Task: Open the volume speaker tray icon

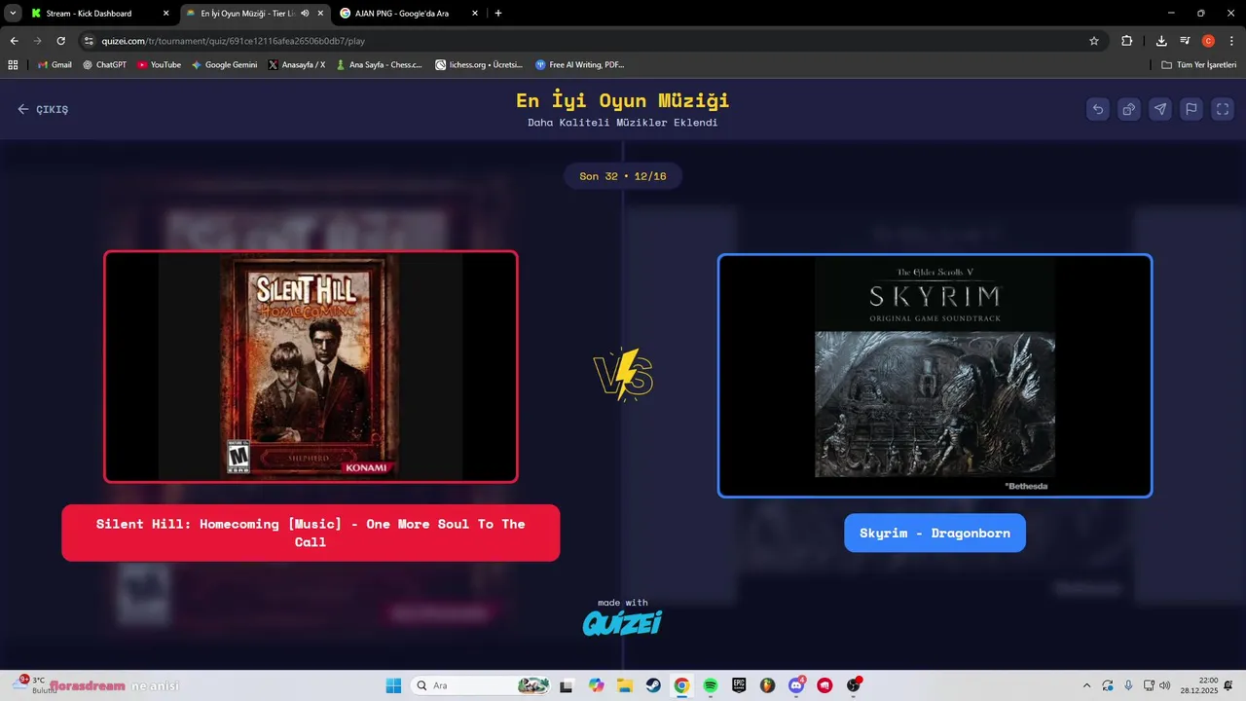Action: point(1165,685)
